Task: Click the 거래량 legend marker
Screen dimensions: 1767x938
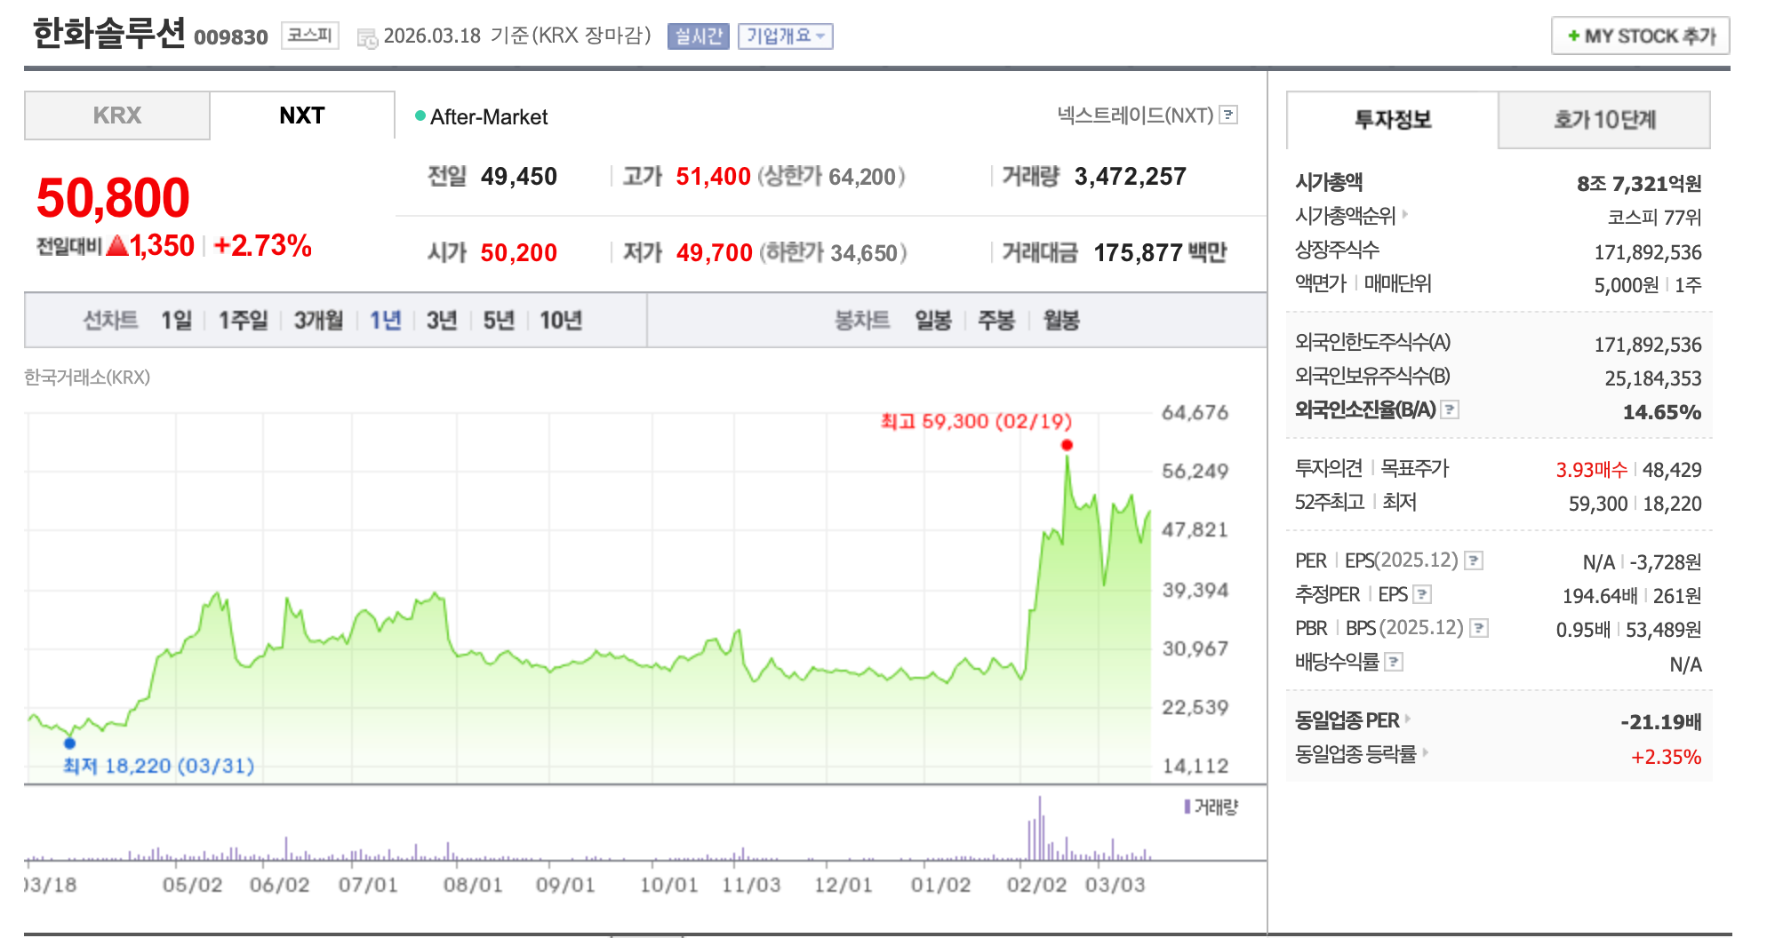Action: click(1187, 807)
